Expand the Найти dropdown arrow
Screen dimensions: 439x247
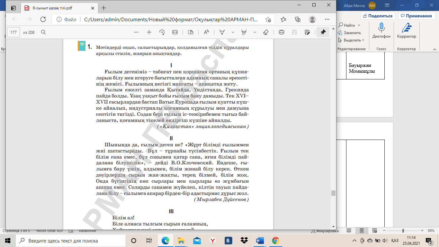tap(359, 25)
